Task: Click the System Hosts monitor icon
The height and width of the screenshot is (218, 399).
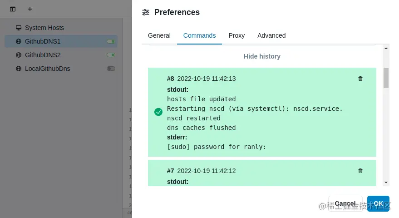Action: tap(19, 28)
